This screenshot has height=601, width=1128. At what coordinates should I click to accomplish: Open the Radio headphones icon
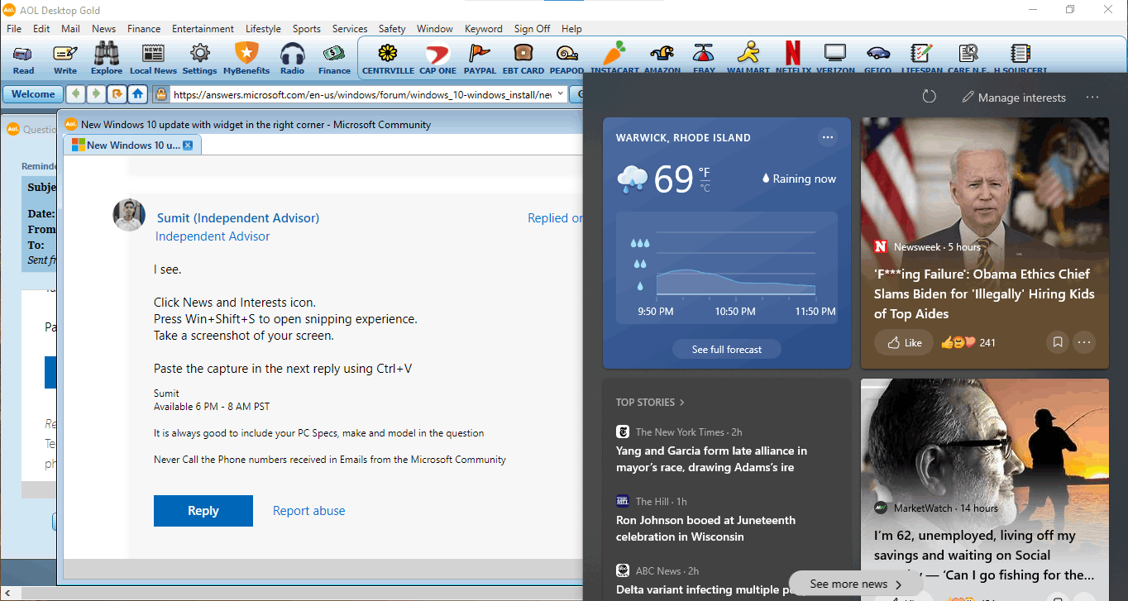pyautogui.click(x=292, y=59)
